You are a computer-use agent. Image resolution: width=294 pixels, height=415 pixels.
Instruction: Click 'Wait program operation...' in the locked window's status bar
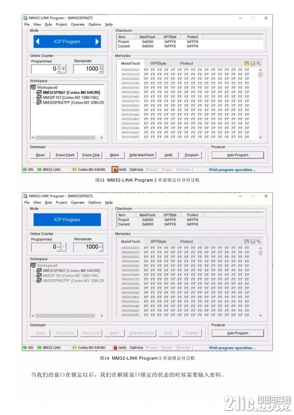232,348
